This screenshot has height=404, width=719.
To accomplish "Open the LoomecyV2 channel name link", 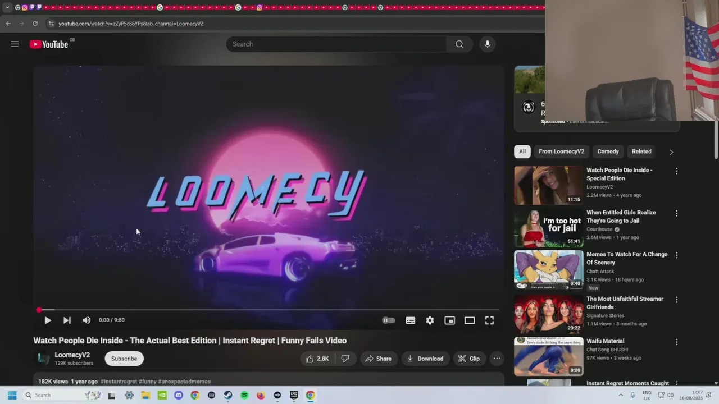I will pos(72,355).
